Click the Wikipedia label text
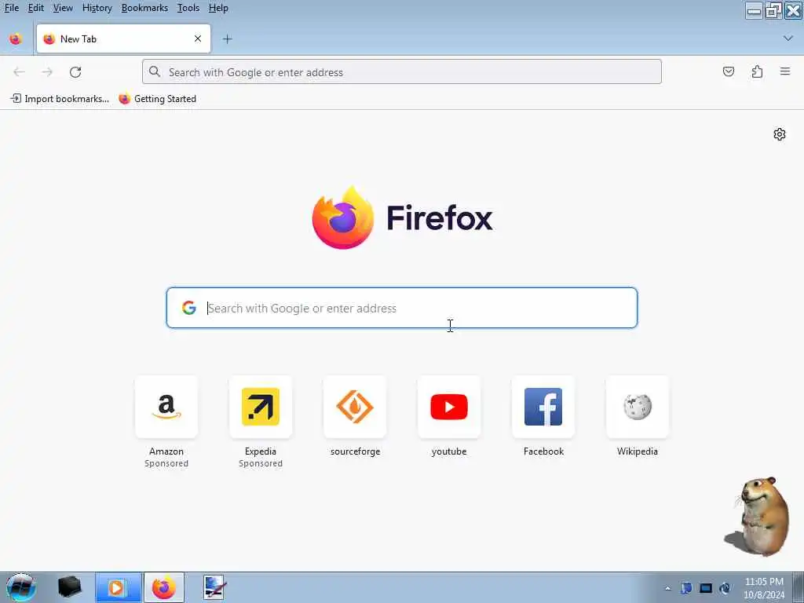This screenshot has width=804, height=603. coord(638,451)
